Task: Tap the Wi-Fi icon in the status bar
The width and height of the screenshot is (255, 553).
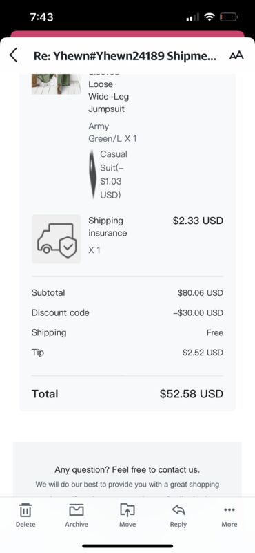Action: (210, 17)
